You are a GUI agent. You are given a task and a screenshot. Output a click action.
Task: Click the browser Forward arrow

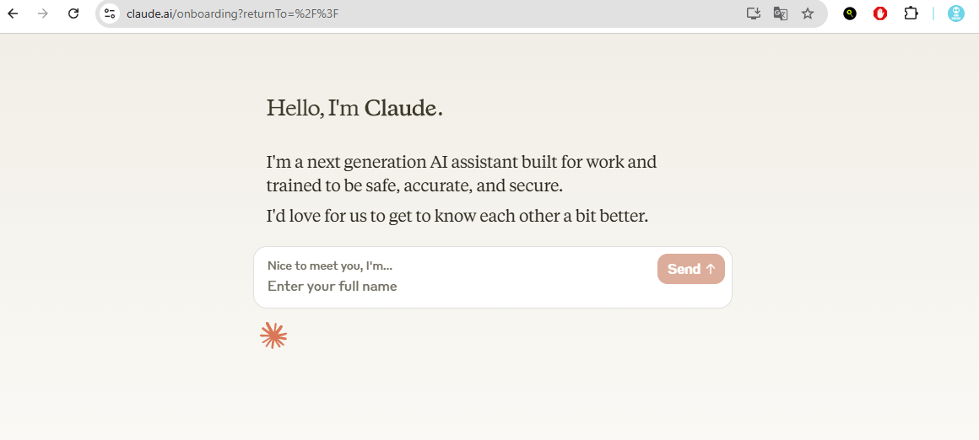[43, 13]
